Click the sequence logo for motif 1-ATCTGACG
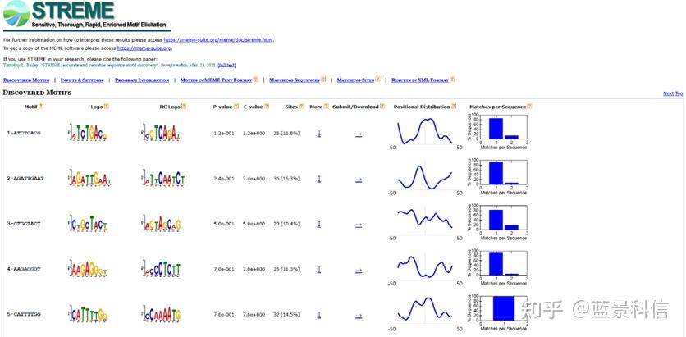This screenshot has height=337, width=686. 88,133
